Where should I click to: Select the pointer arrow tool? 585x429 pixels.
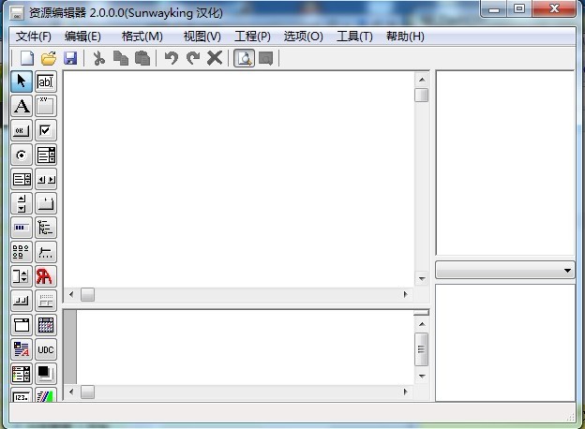tap(22, 81)
